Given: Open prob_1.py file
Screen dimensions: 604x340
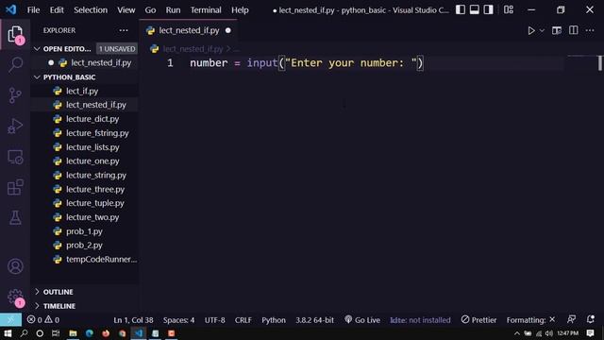Looking at the screenshot, I should click(x=84, y=231).
